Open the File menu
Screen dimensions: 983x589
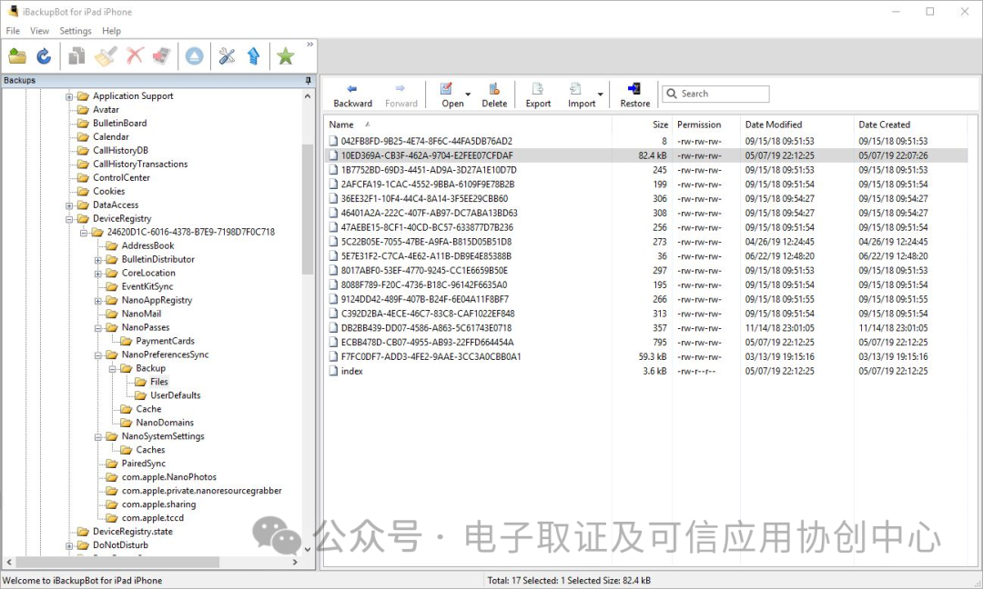point(13,31)
